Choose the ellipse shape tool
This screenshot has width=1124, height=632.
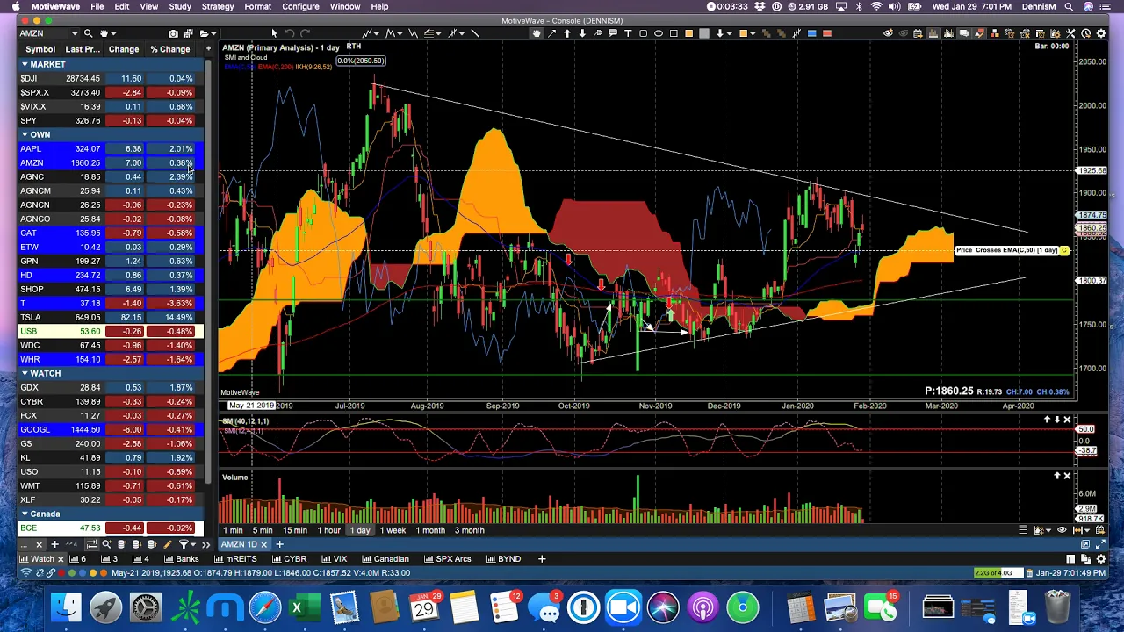click(x=659, y=33)
